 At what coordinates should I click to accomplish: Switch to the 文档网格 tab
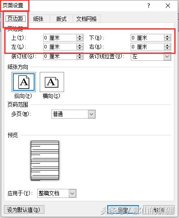pyautogui.click(x=86, y=19)
